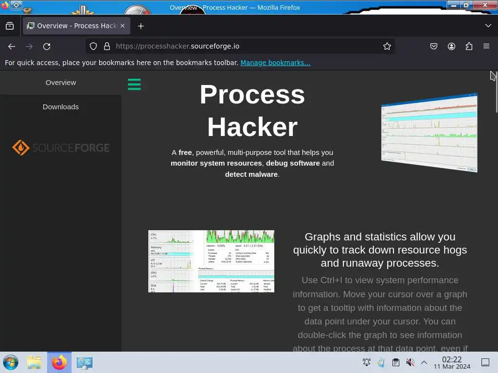View site security padlock information
Image resolution: width=498 pixels, height=373 pixels.
point(107,46)
